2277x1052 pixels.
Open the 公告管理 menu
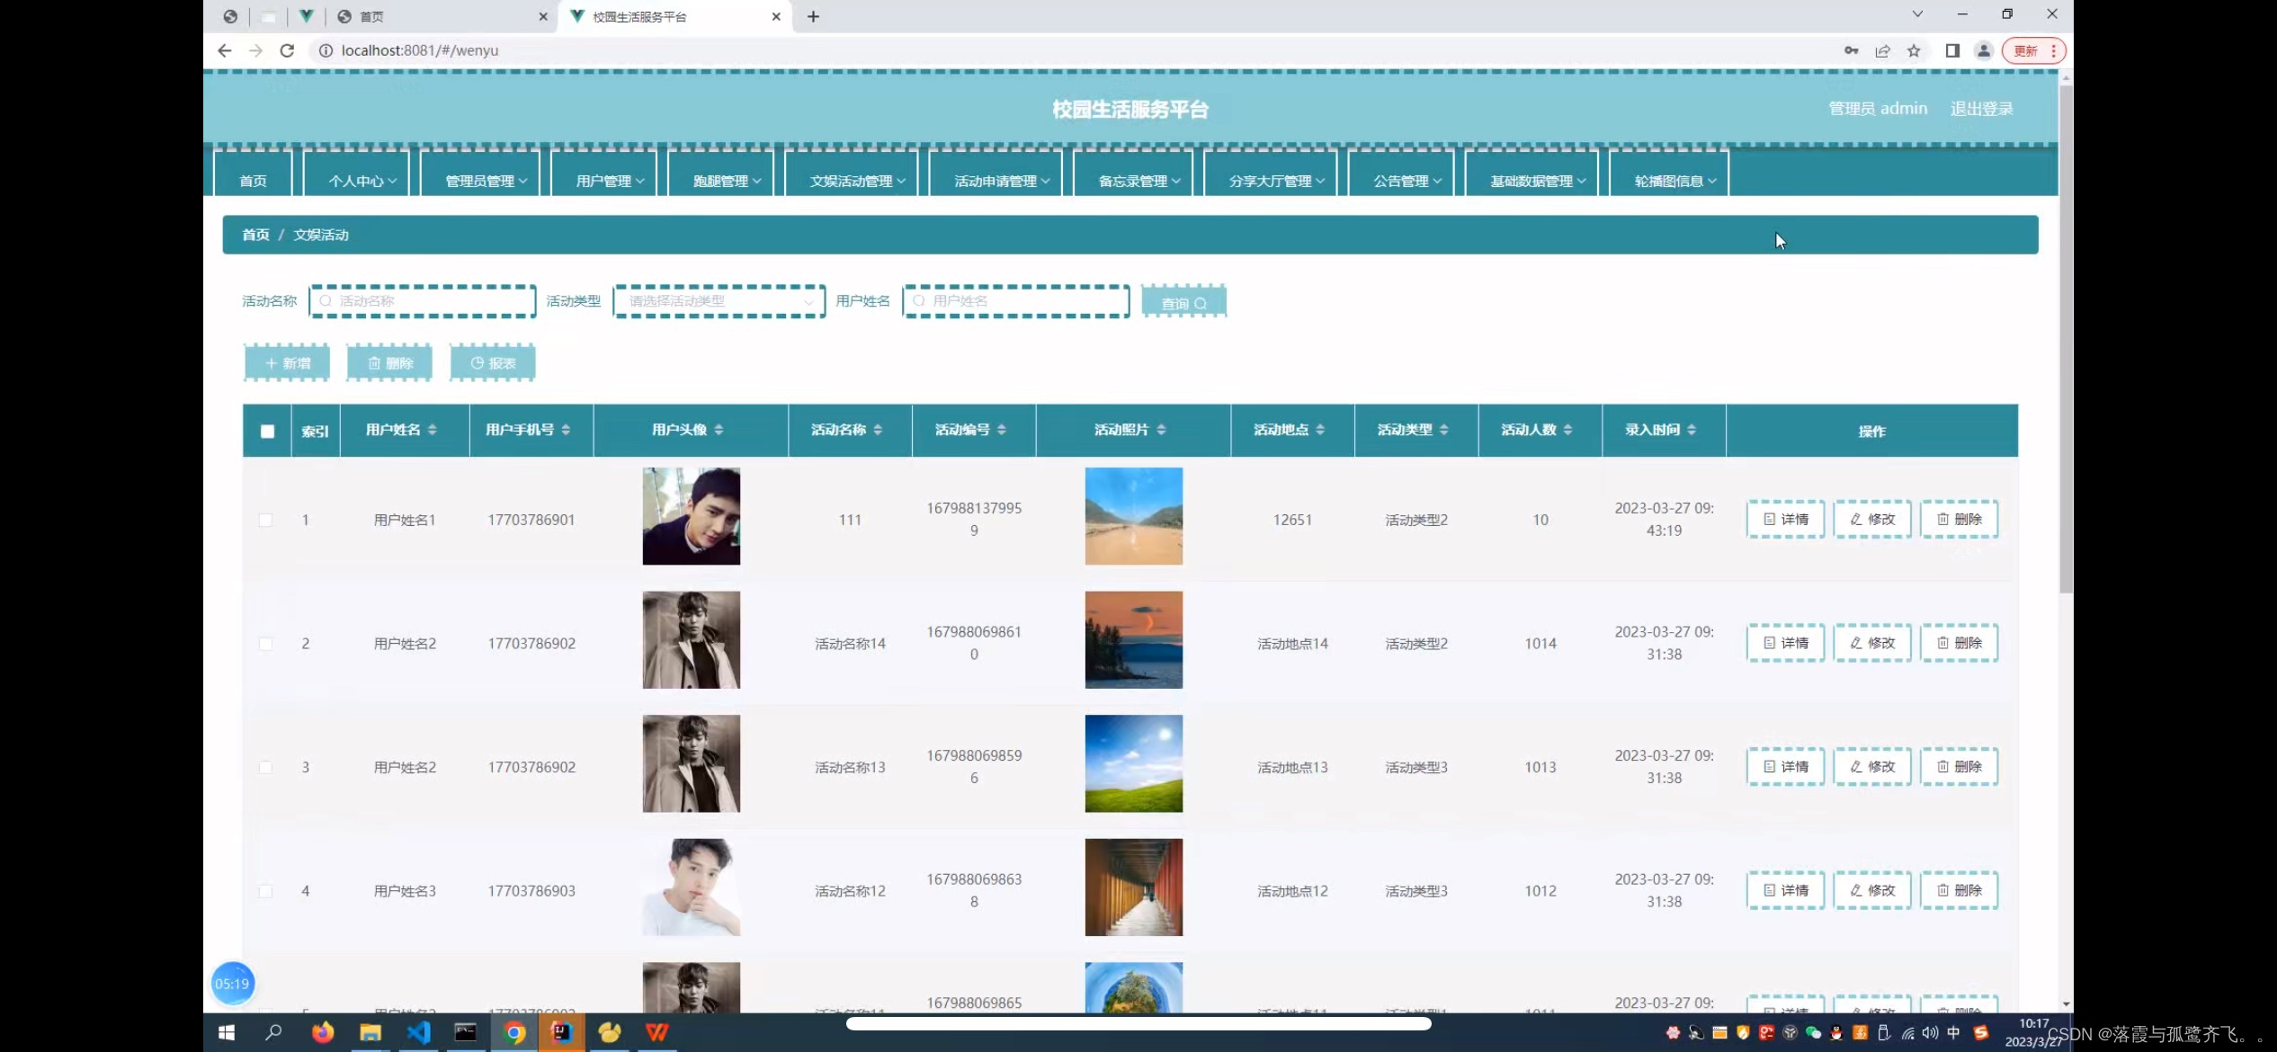pos(1401,174)
